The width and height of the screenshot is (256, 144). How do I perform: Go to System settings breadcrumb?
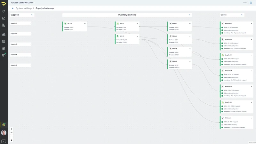[24, 8]
